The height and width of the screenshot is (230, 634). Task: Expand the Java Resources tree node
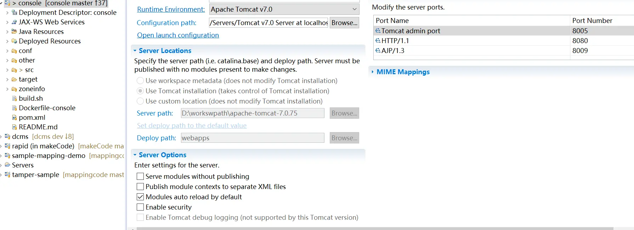coord(7,32)
